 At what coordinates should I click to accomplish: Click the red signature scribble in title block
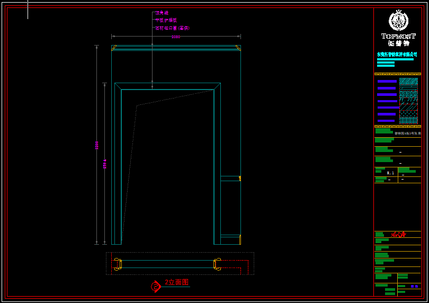click(398, 234)
